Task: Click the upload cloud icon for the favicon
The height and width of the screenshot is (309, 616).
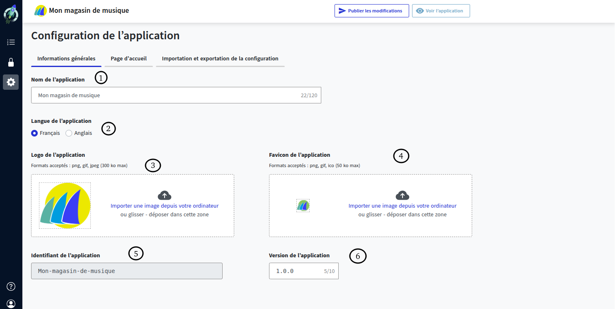Action: [x=403, y=195]
